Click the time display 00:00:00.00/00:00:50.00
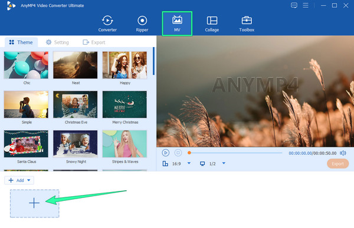The image size is (354, 228). (x=313, y=153)
